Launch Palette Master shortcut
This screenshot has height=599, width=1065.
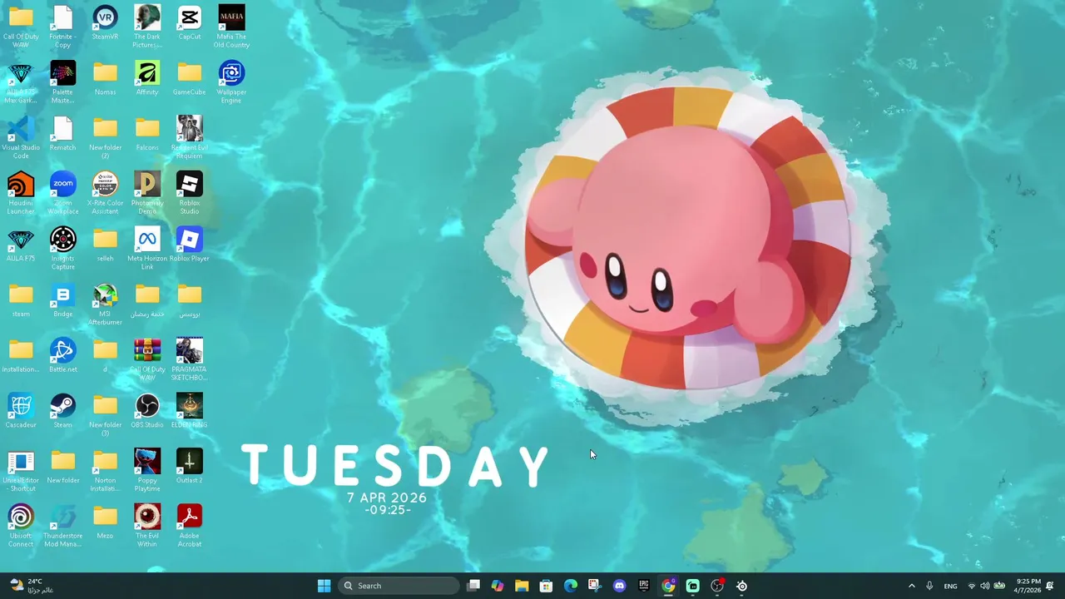click(x=62, y=82)
